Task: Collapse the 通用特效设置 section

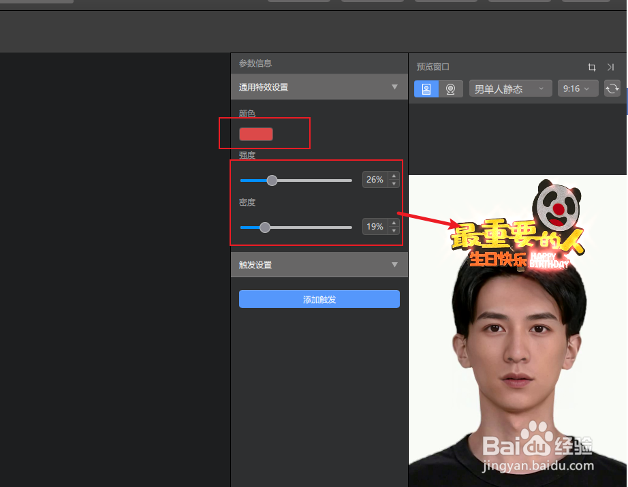Action: (394, 87)
